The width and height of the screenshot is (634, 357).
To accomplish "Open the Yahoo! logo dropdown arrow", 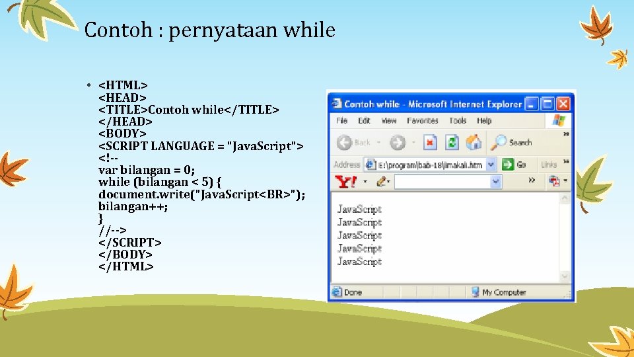I will (x=365, y=181).
